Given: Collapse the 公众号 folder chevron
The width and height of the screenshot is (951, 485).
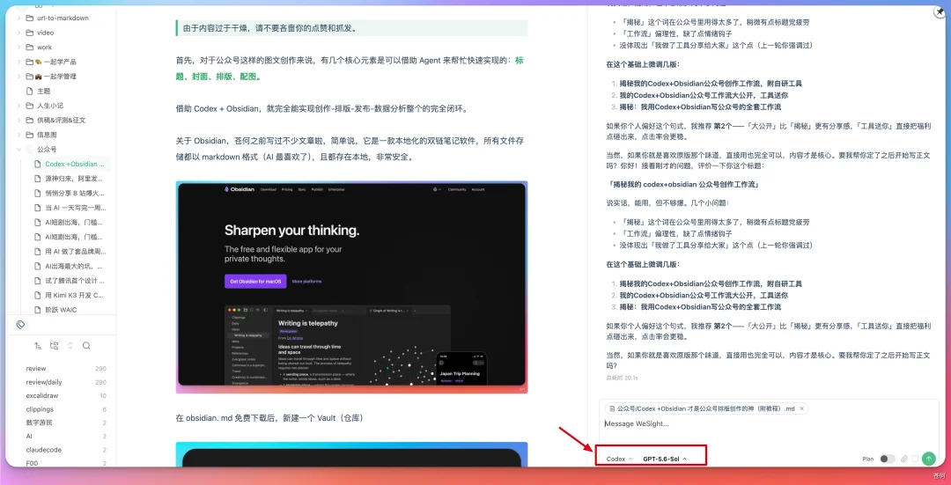Looking at the screenshot, I should (x=18, y=149).
